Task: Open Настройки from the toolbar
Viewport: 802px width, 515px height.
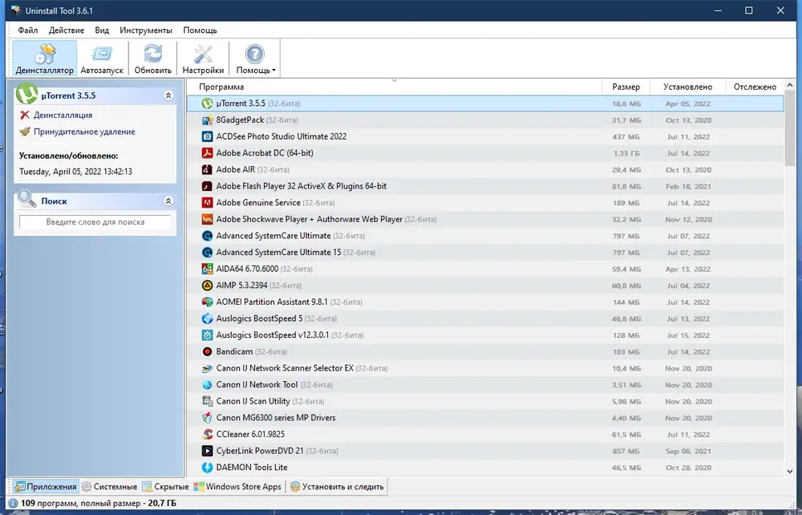Action: coord(203,59)
